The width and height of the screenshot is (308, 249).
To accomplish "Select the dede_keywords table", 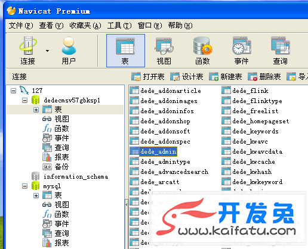I will coord(250,131).
